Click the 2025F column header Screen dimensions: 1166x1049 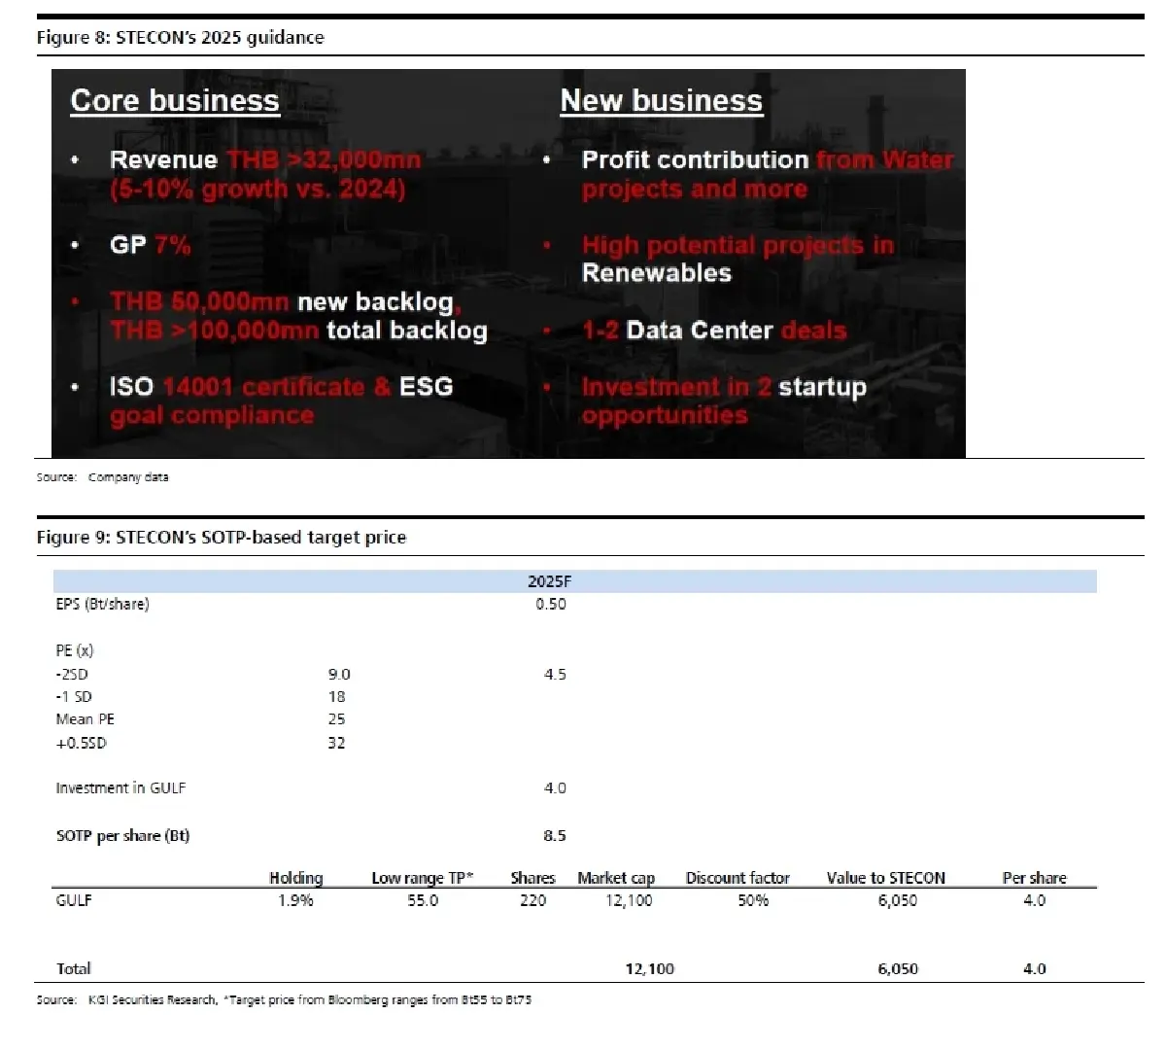[549, 581]
